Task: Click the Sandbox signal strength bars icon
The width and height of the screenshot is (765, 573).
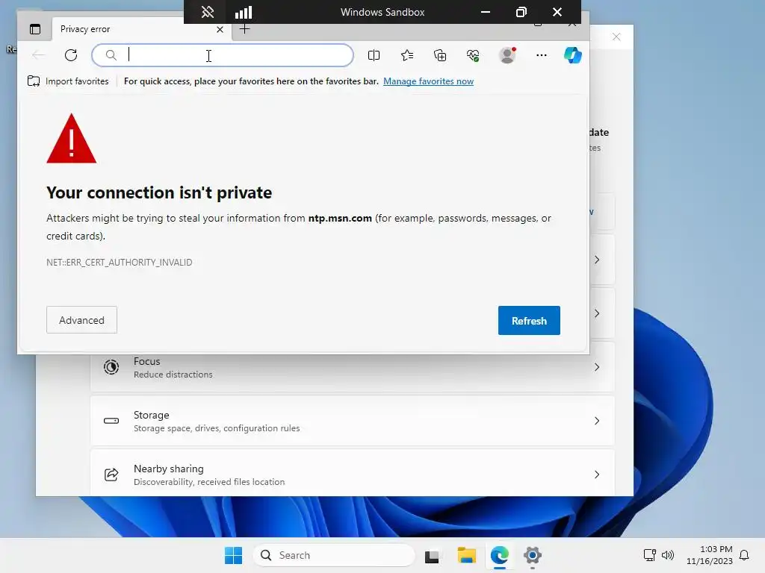Action: coord(244,12)
